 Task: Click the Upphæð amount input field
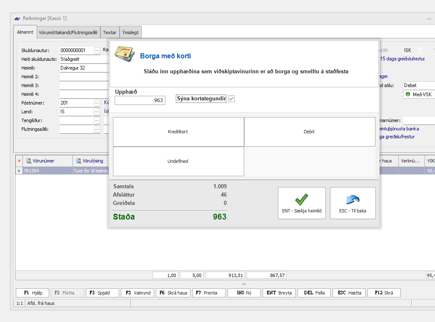coord(140,100)
